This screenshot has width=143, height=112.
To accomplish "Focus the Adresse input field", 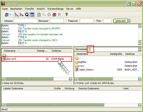I will (x=26, y=21).
